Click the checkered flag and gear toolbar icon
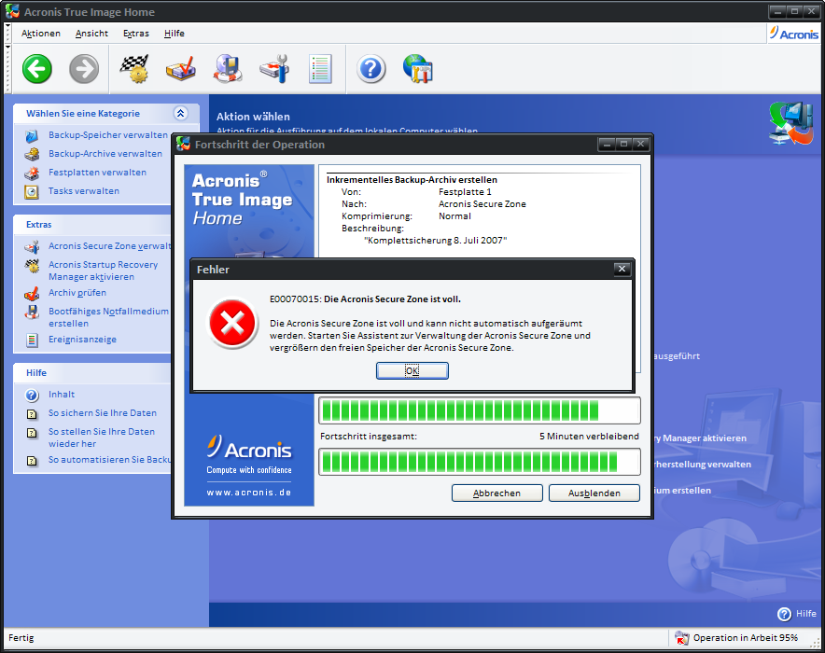 [x=134, y=69]
